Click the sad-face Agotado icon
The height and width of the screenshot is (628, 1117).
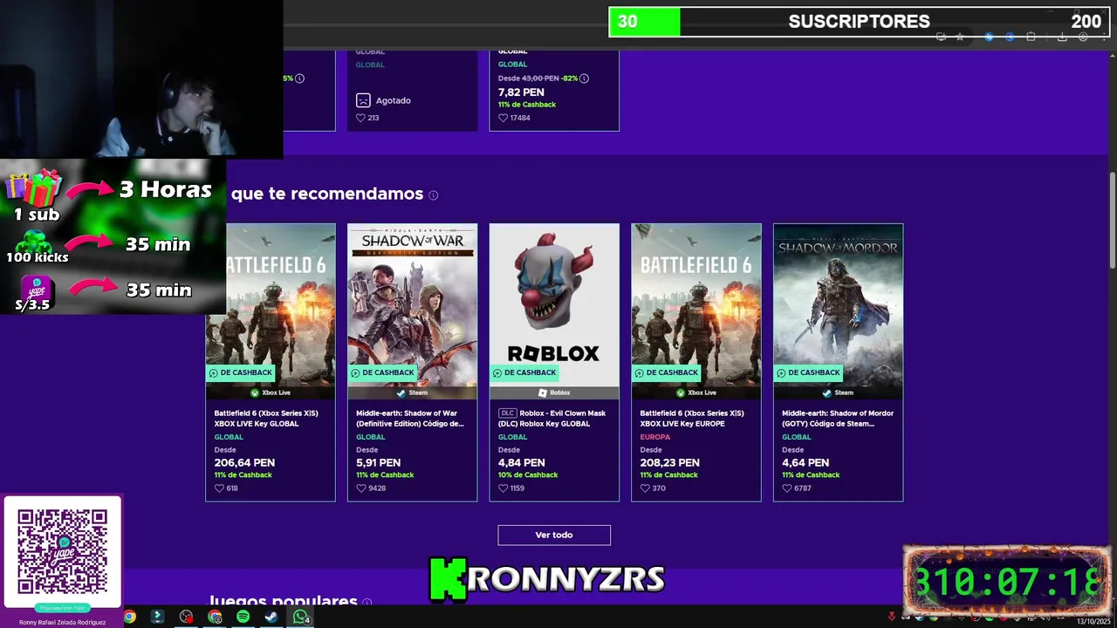pyautogui.click(x=364, y=100)
